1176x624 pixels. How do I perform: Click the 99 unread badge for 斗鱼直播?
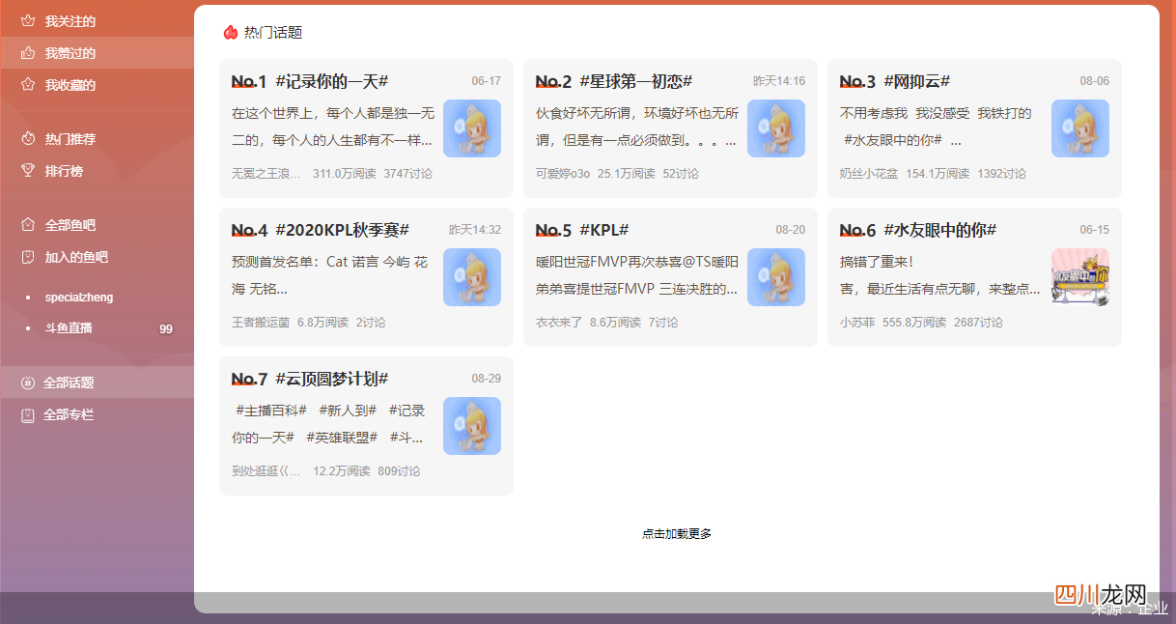click(166, 329)
